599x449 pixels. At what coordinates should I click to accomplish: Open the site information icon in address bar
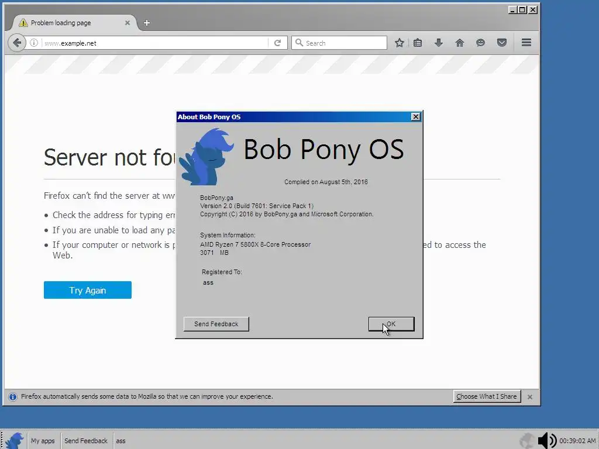[33, 43]
